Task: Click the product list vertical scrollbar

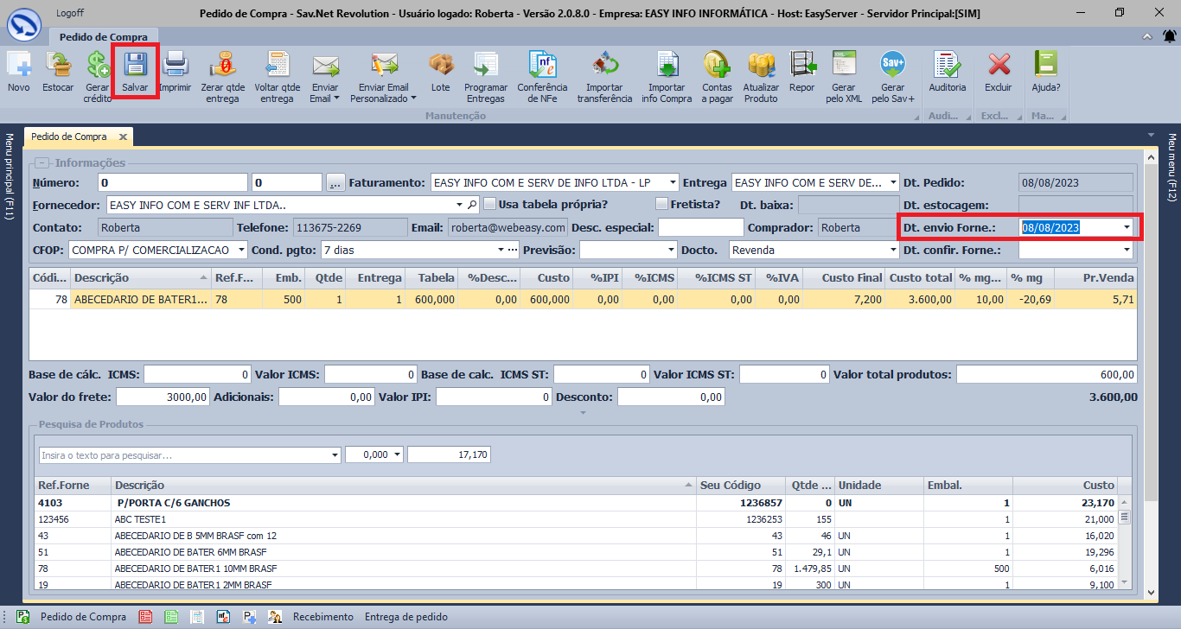Action: point(1125,544)
